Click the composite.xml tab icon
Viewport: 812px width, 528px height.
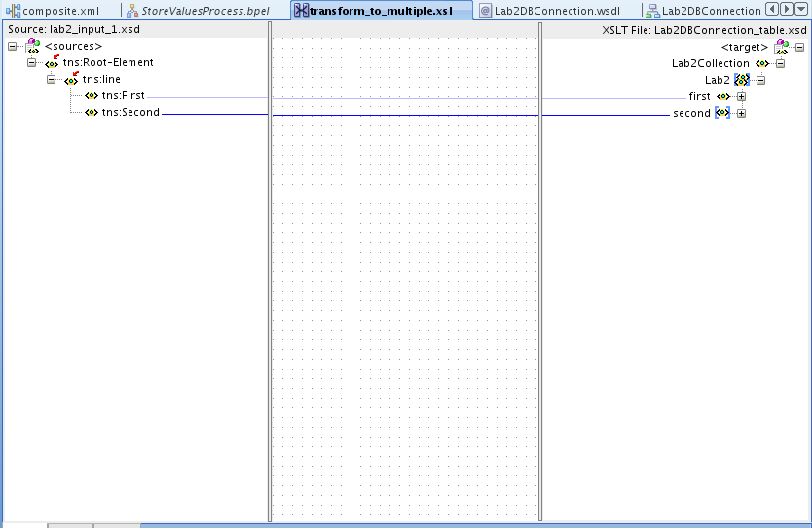point(14,11)
